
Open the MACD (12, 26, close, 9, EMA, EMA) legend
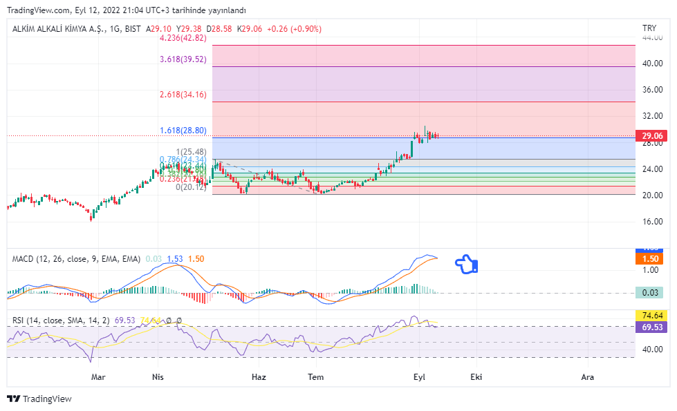point(77,259)
